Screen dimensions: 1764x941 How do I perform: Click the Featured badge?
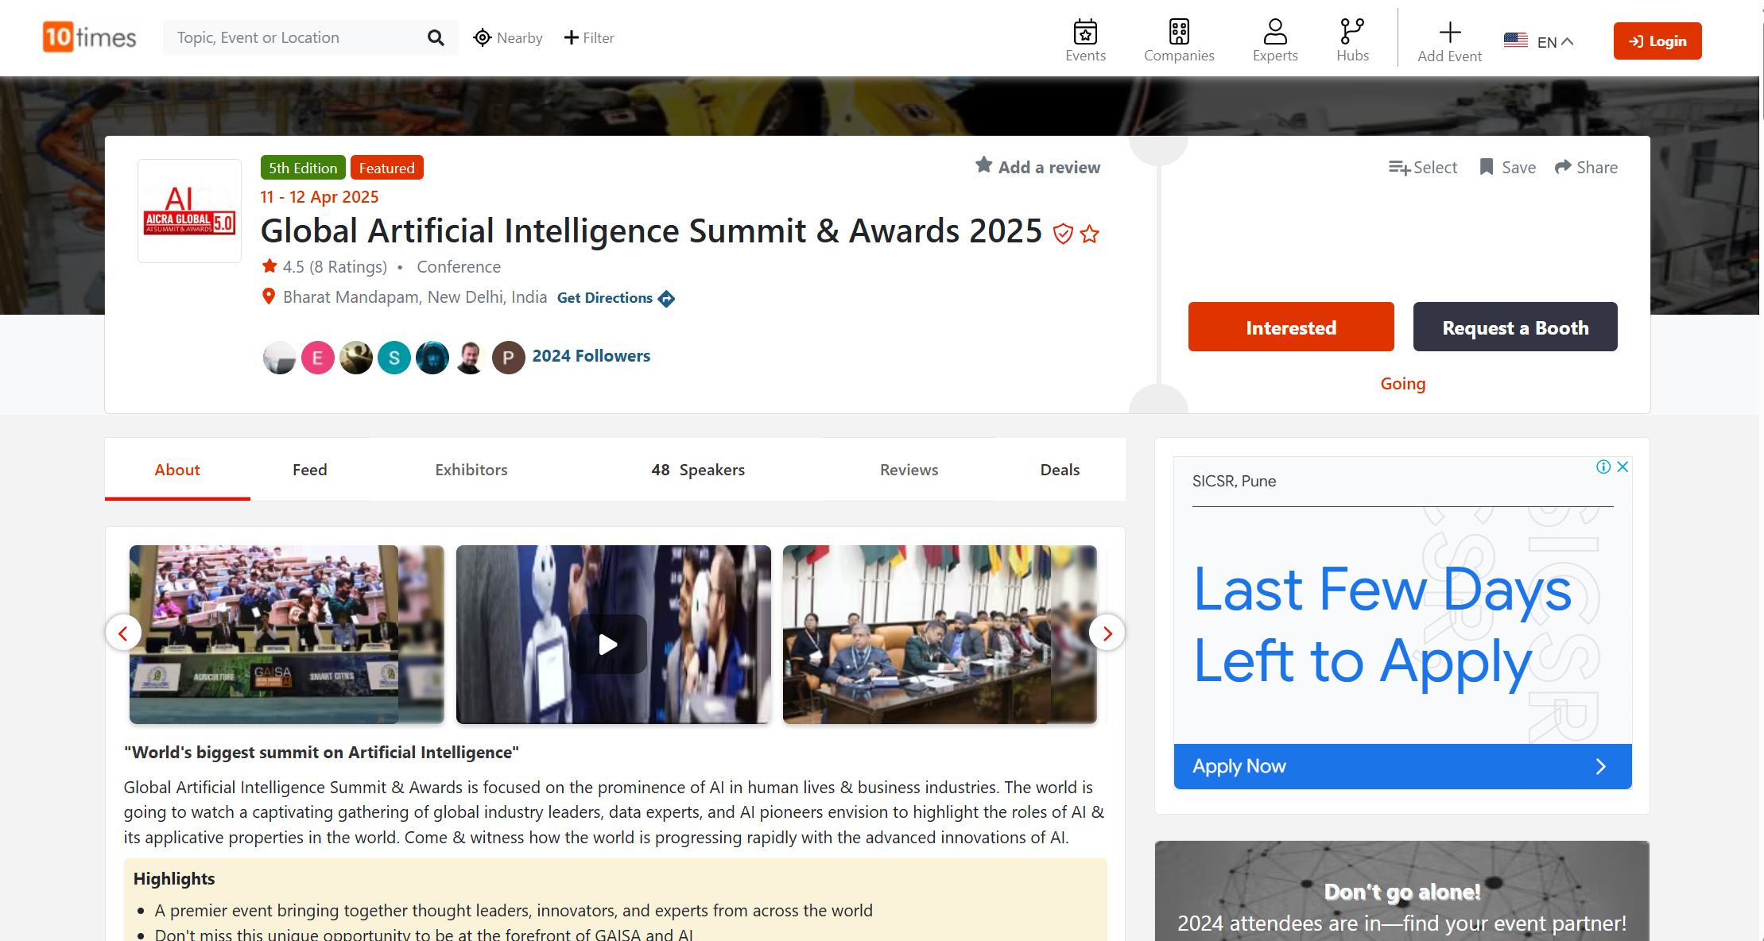click(x=386, y=168)
